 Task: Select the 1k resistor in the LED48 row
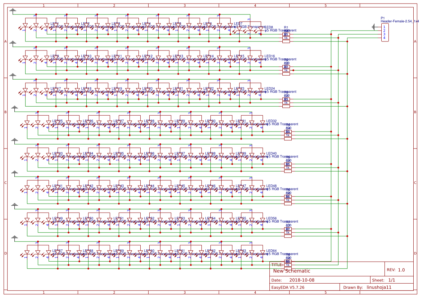288,200
